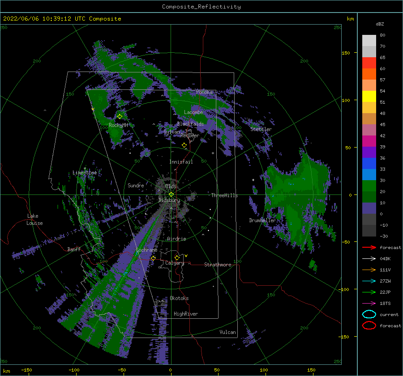This screenshot has height=376, width=403.
Task: Click the yellow radar site marker at center
Action: pyautogui.click(x=171, y=194)
